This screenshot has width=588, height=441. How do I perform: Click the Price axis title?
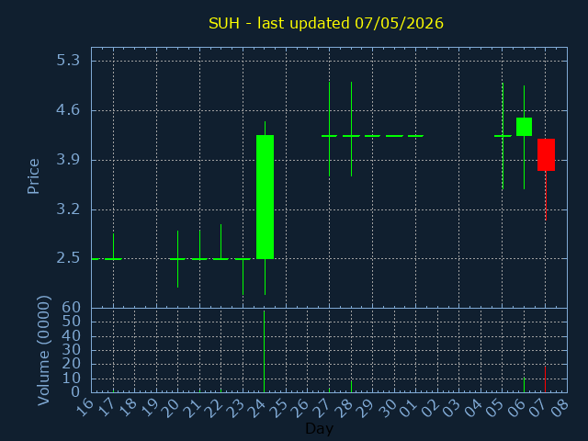click(x=33, y=176)
